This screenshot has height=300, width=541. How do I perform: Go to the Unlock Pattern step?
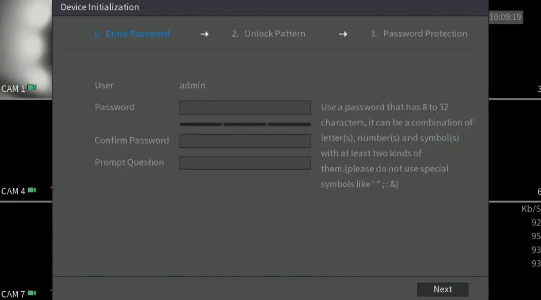[268, 34]
